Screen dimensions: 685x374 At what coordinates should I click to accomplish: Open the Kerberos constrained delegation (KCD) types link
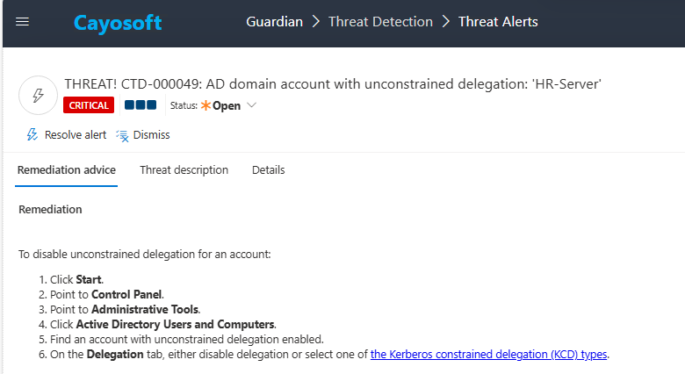tap(488, 355)
